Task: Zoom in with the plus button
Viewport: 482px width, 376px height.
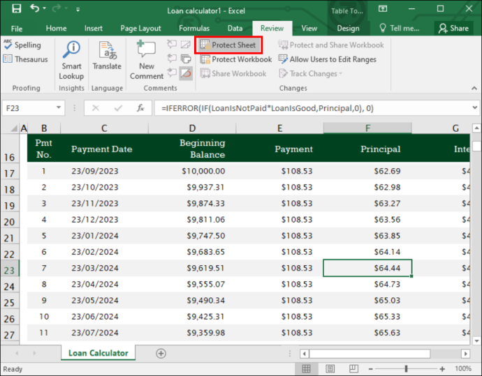Action: click(x=442, y=368)
